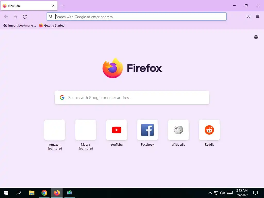
Task: Go forward one page
Action: 15,17
